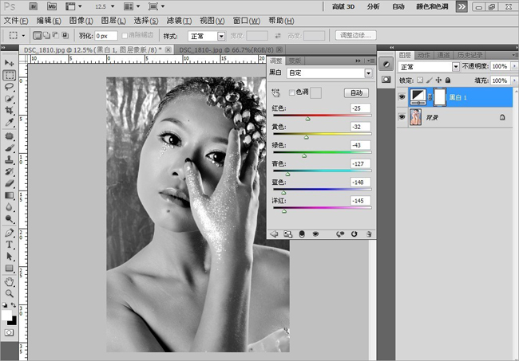The image size is (519, 361).
Task: Select the Blur tool
Action: coord(9,207)
